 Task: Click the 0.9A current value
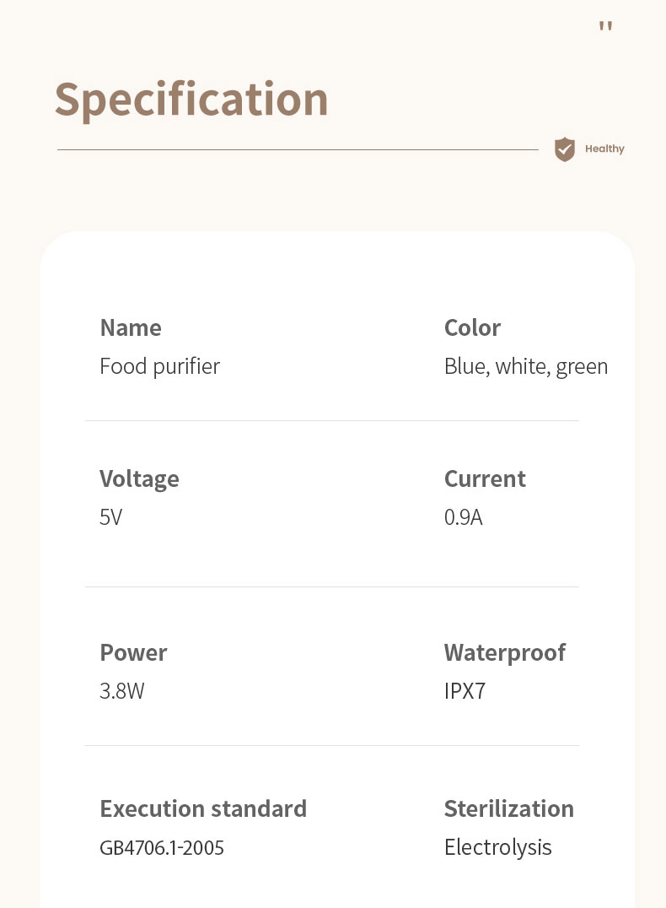[464, 517]
